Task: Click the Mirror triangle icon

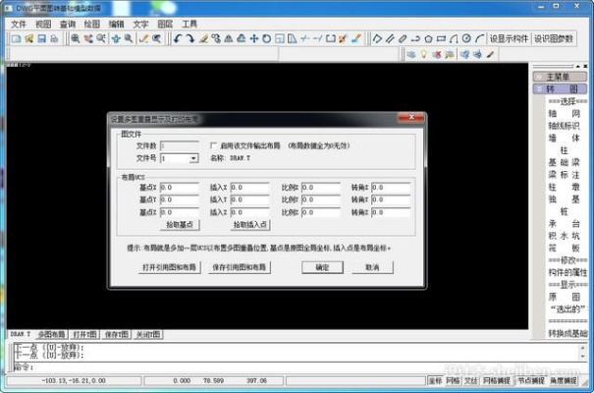Action: (229, 38)
